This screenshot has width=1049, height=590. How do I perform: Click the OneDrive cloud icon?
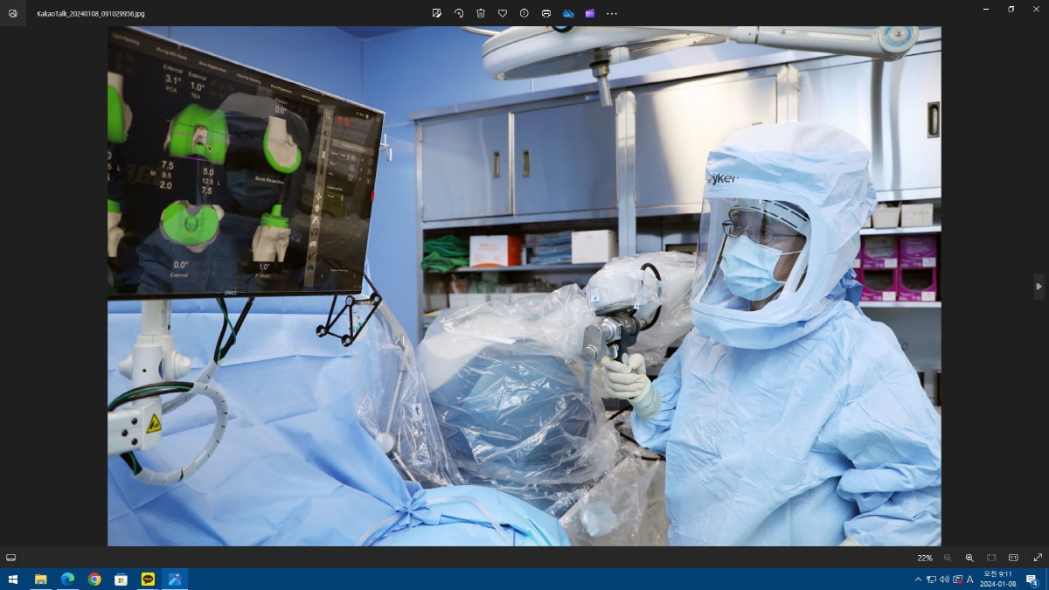[x=568, y=13]
